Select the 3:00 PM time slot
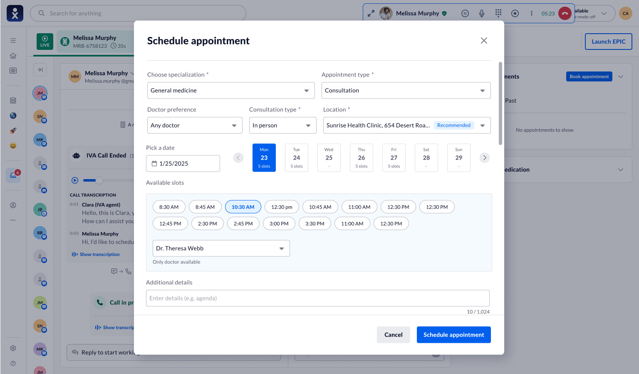The height and width of the screenshot is (374, 639). coord(279,224)
